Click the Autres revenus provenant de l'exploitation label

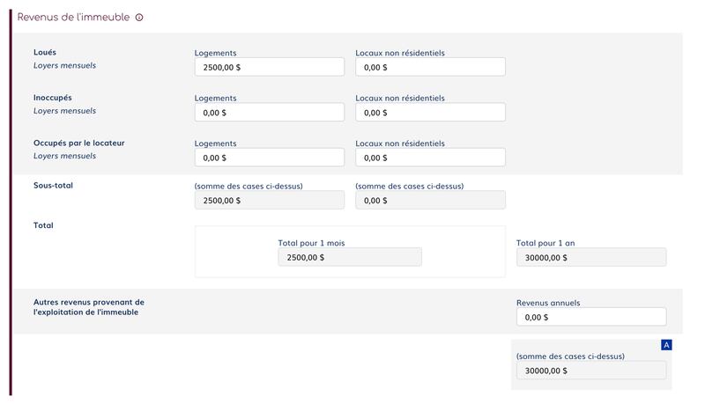click(x=88, y=307)
